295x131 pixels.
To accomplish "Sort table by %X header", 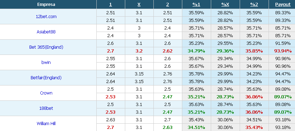I will click(225, 5).
